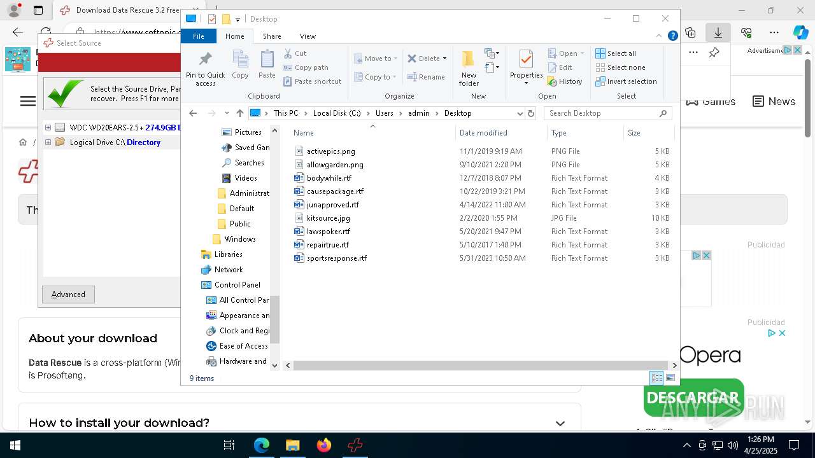Click the Open ribbon dropdown
This screenshot has height=458, width=815.
tap(565, 53)
